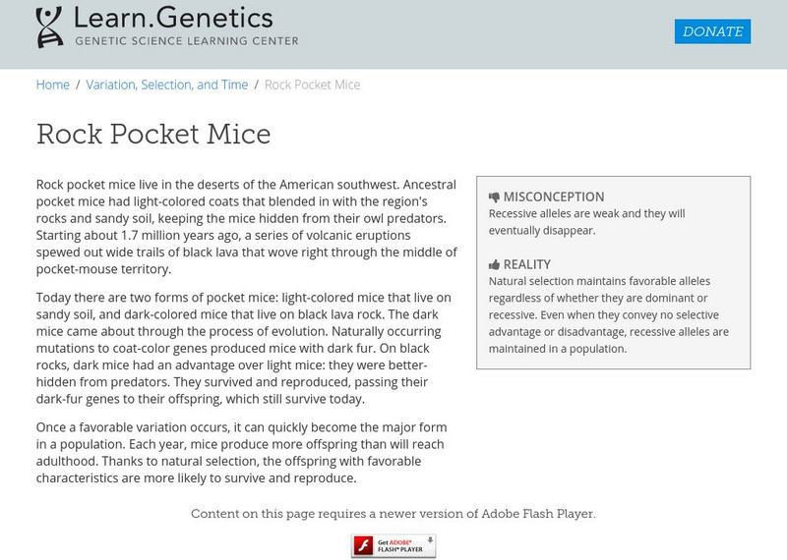Click the large "Rock Pocket Mice" page heading
Viewport: 787px width, 560px height.
tap(153, 134)
